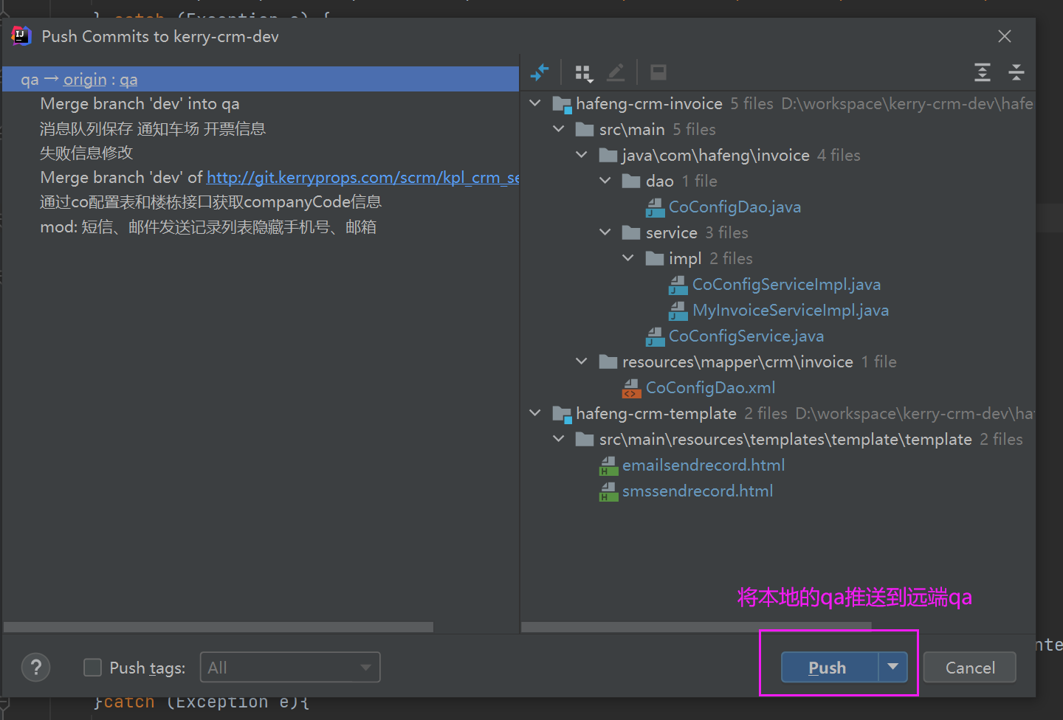Viewport: 1063px width, 720px height.
Task: Click the hafeng-crm-template module folder icon
Action: coord(563,415)
